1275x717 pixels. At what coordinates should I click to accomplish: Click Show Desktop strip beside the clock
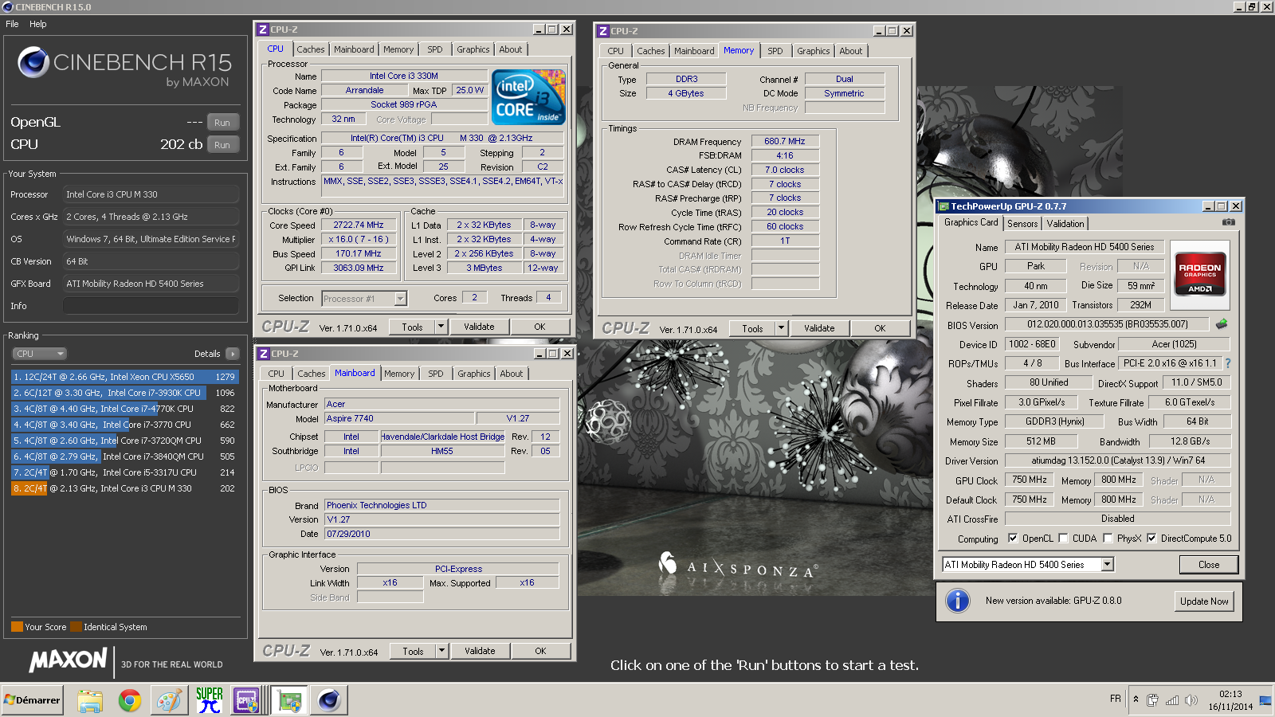[x=1265, y=700]
